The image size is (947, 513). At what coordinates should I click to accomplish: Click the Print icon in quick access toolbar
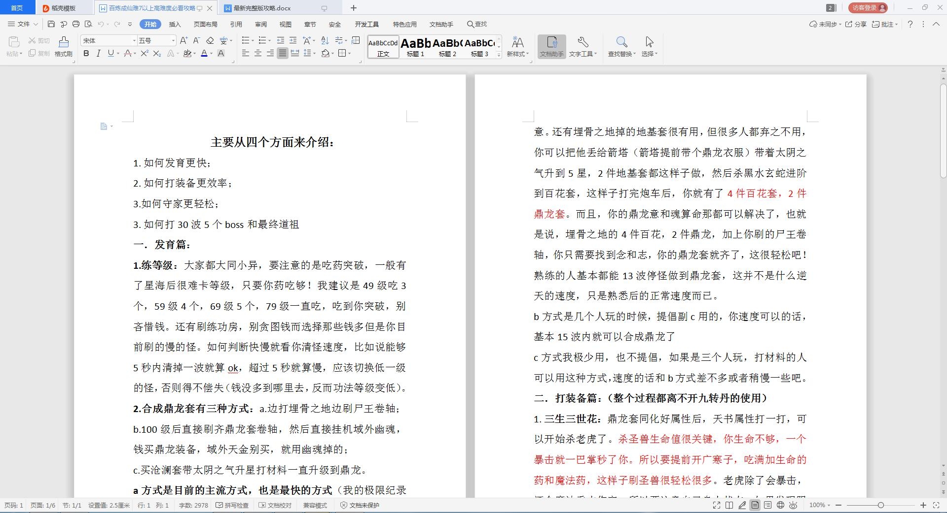75,24
